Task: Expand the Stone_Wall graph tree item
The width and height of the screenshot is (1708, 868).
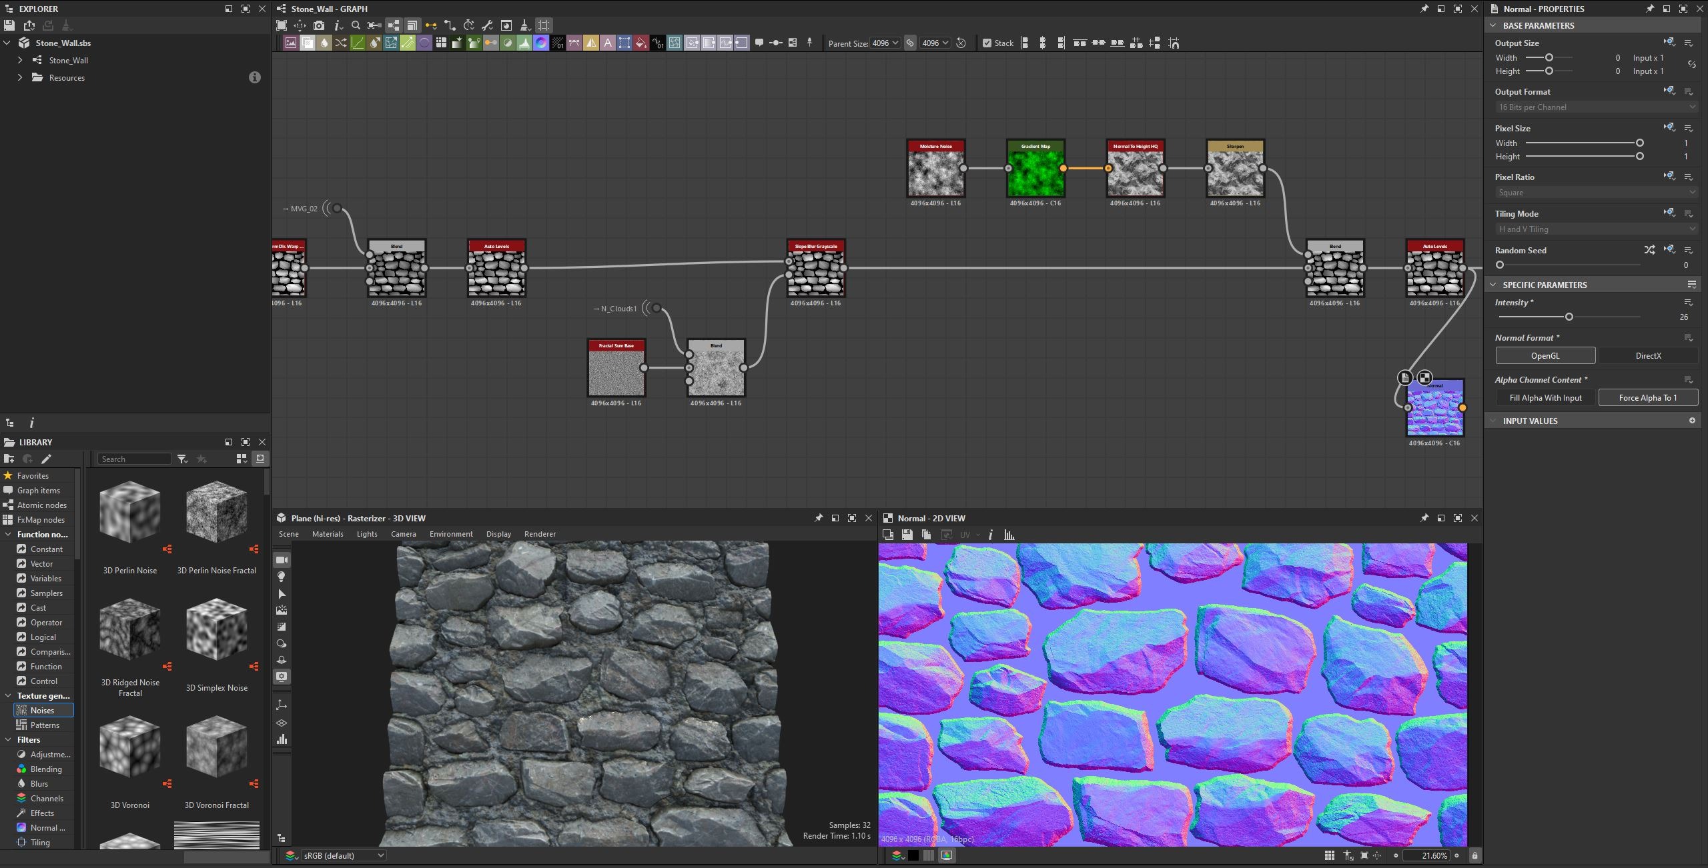Action: (x=20, y=60)
